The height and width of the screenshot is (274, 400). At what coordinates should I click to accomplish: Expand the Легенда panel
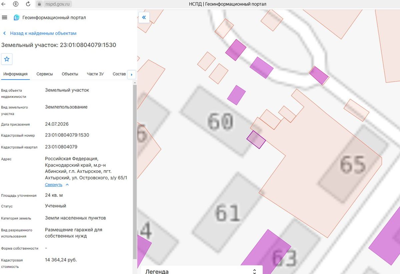point(201,271)
